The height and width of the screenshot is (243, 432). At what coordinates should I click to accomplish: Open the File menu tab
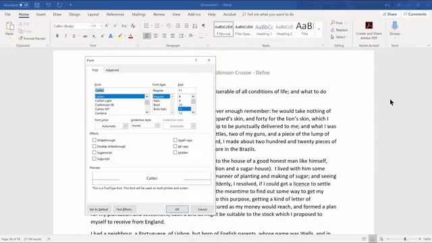(7, 14)
